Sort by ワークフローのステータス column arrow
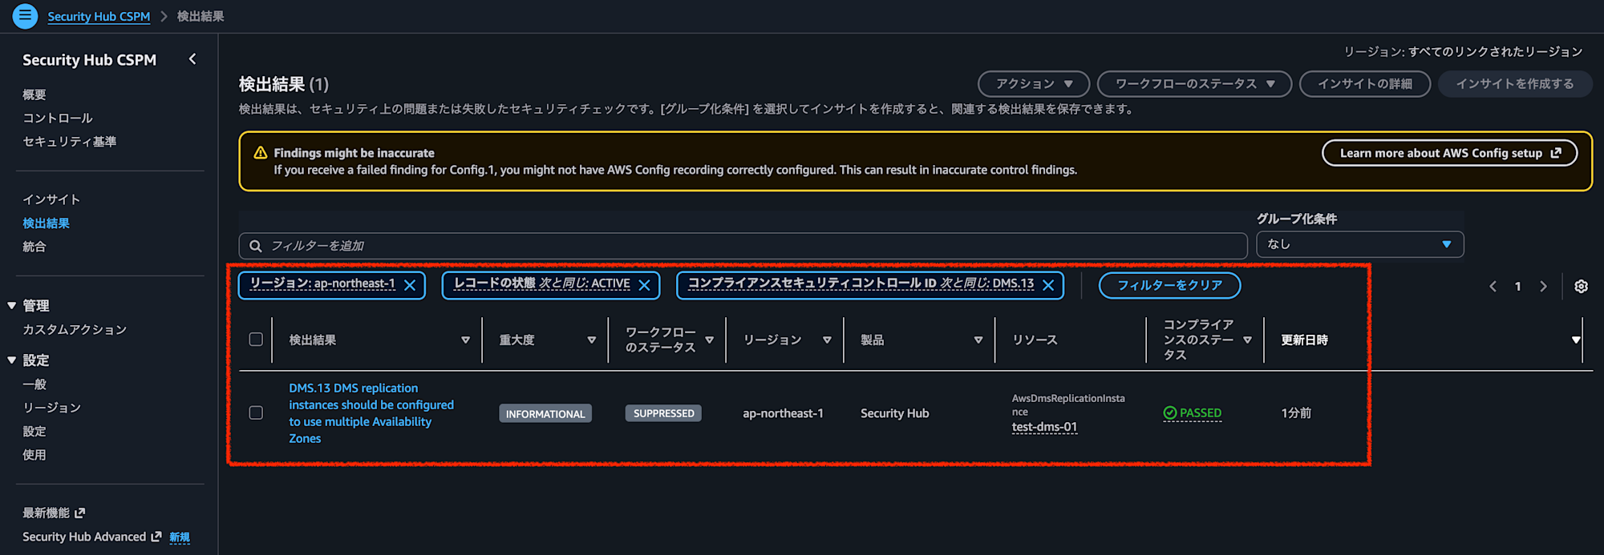Image resolution: width=1604 pixels, height=555 pixels. click(709, 340)
